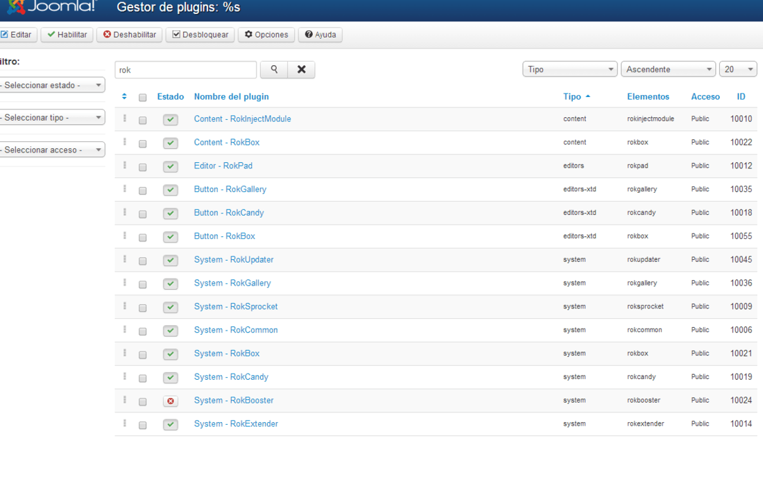Open the Button - RokCandy plugin link
This screenshot has height=490, width=763.
[x=229, y=213]
